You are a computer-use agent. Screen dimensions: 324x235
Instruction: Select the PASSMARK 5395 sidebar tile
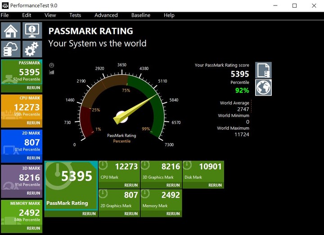[x=22, y=72]
